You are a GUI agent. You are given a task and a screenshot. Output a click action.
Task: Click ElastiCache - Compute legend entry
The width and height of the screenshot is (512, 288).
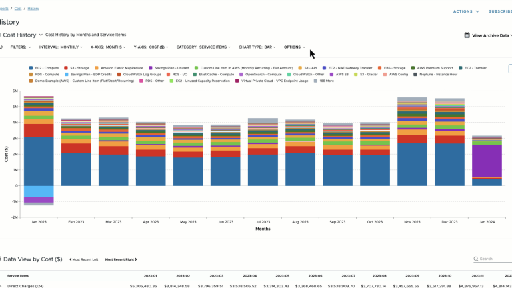pyautogui.click(x=213, y=75)
